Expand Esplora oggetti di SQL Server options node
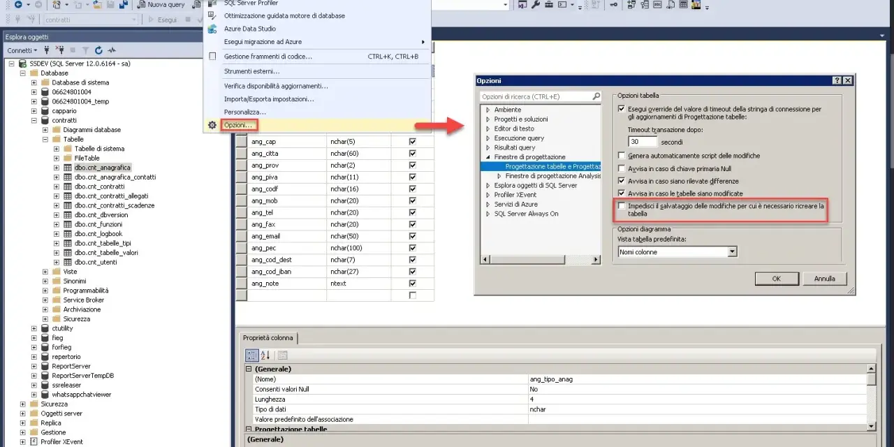Image resolution: width=894 pixels, height=447 pixels. pos(488,186)
